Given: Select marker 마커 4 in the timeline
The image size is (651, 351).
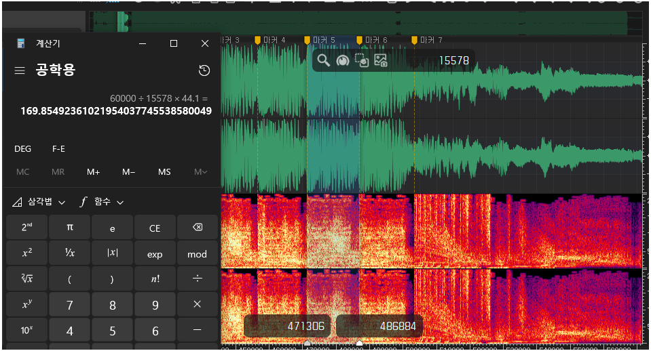Looking at the screenshot, I should [x=270, y=40].
